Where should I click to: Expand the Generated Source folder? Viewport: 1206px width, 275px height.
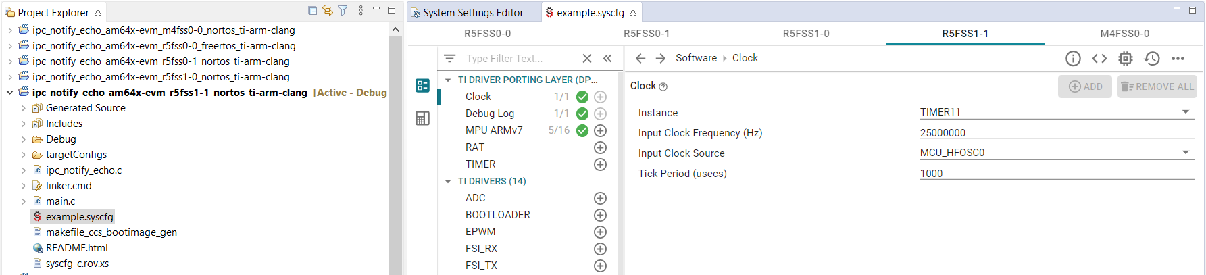pos(24,108)
